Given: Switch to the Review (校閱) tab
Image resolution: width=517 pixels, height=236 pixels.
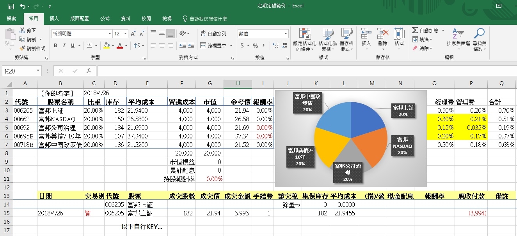Looking at the screenshot, I should click(146, 18).
